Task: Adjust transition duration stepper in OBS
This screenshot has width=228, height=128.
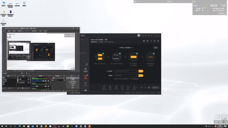Action: tap(64, 80)
